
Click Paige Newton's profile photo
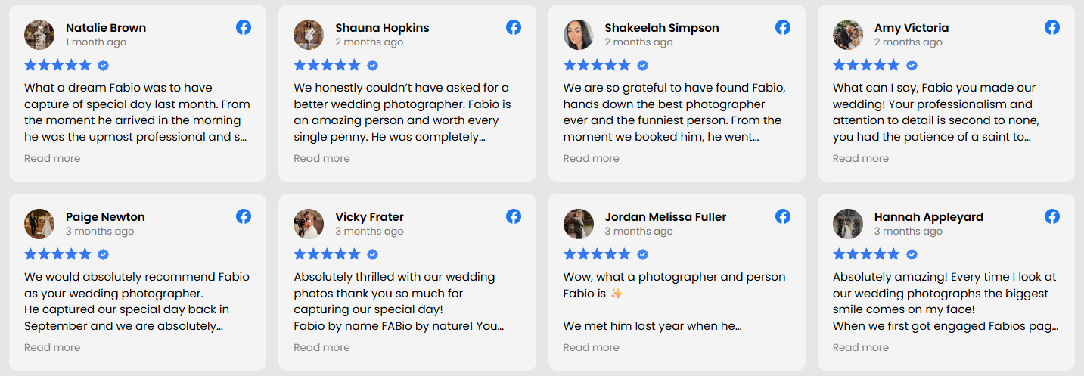pyautogui.click(x=39, y=224)
